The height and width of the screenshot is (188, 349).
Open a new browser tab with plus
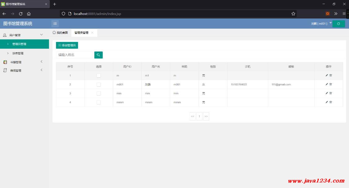point(54,4)
